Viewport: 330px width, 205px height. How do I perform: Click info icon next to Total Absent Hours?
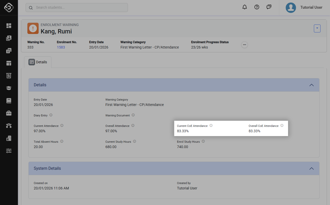[x=62, y=141]
